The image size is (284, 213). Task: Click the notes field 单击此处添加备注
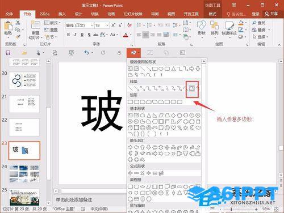[74, 199]
